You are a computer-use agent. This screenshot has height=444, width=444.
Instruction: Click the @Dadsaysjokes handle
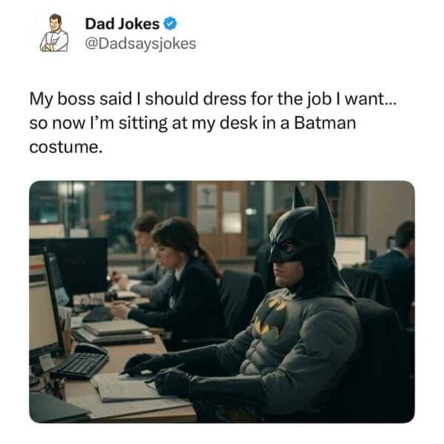click(x=141, y=44)
